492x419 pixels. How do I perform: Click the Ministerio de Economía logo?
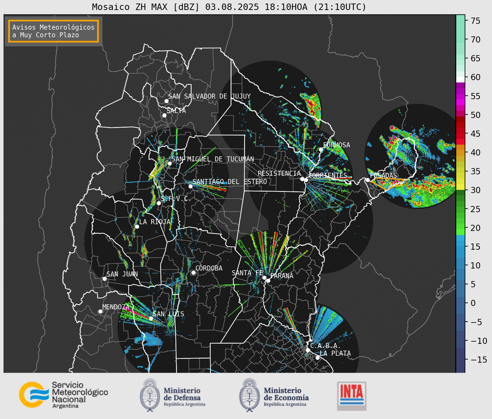tap(274, 395)
